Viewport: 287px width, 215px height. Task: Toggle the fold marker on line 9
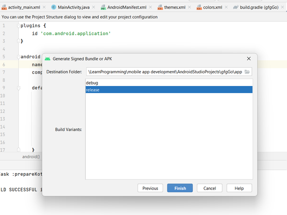[x=18, y=88]
